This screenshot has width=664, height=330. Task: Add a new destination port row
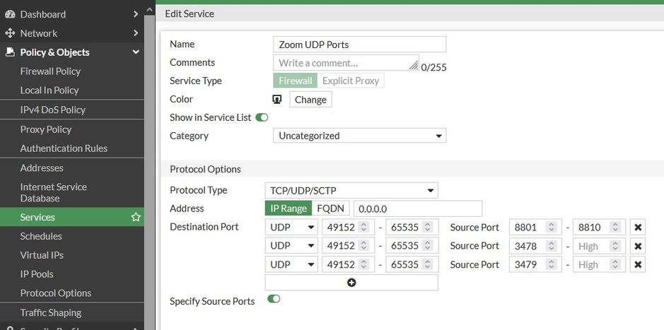(351, 283)
